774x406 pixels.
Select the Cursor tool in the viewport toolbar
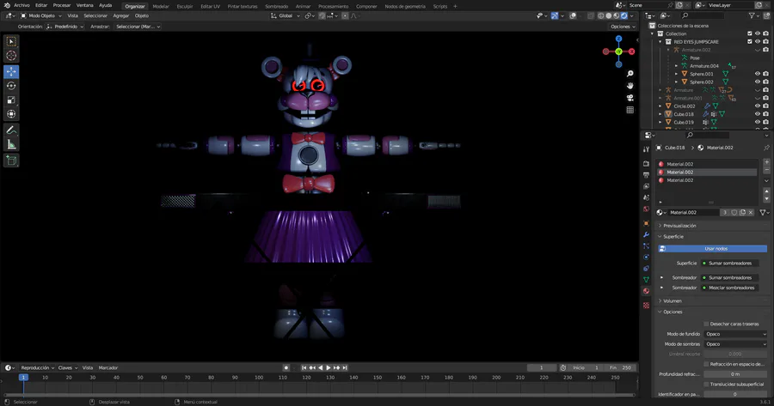(x=11, y=56)
